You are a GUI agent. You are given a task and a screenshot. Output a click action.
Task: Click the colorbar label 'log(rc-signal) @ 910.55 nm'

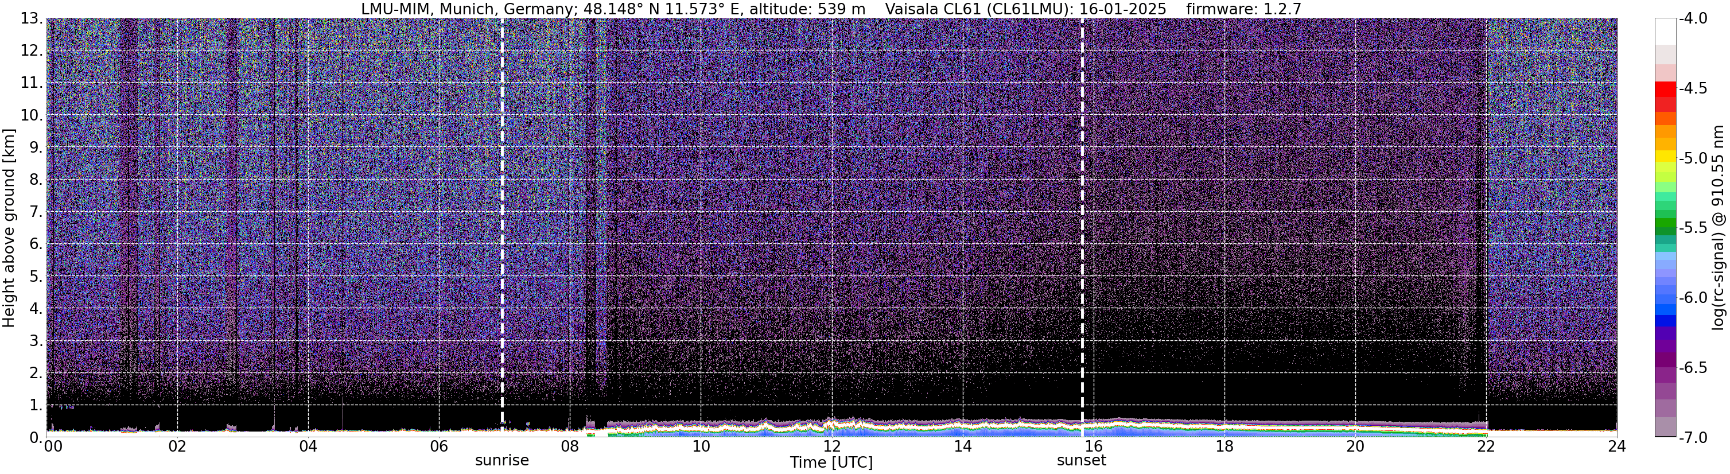point(1719,228)
